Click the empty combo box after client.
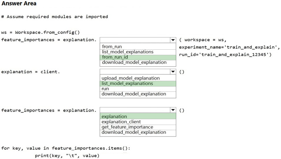The width and height of the screenshot is (281, 159). [x=135, y=72]
